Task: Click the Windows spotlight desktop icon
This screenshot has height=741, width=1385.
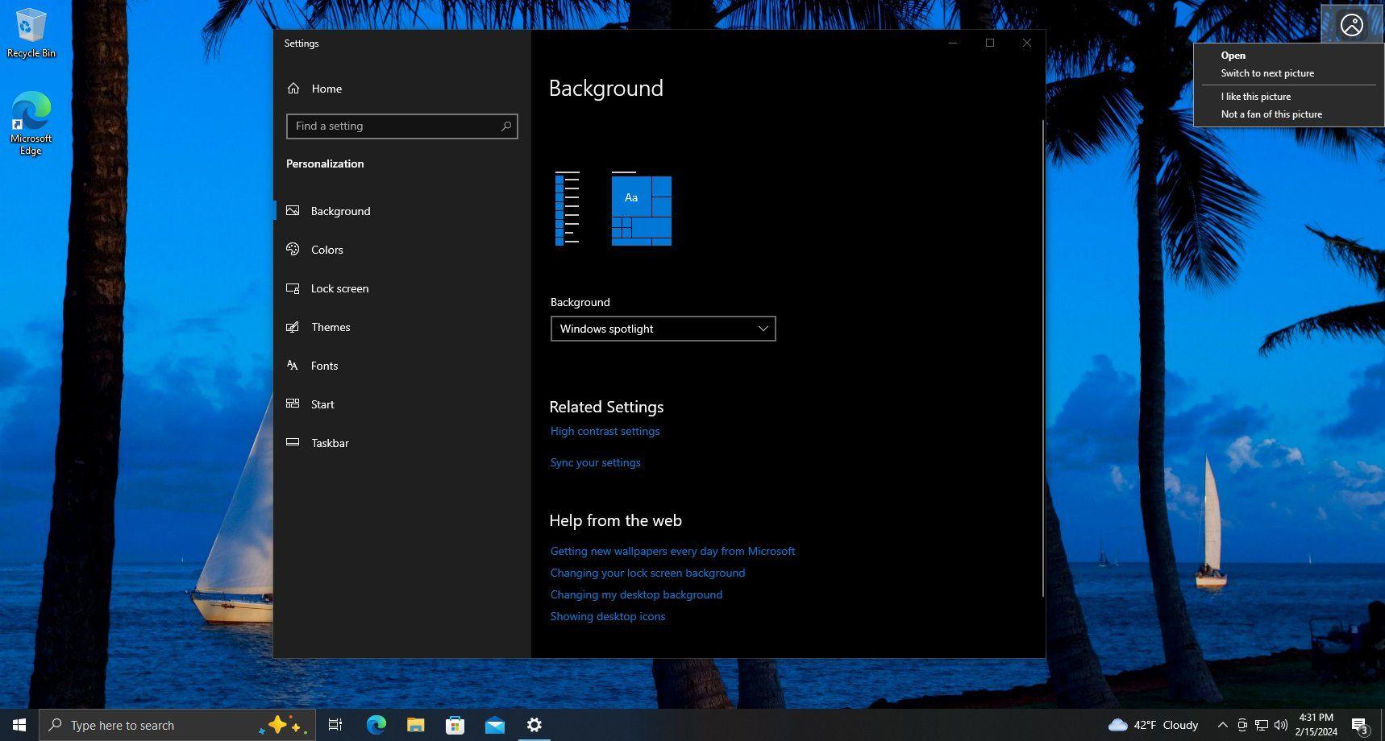Action: [x=1352, y=25]
